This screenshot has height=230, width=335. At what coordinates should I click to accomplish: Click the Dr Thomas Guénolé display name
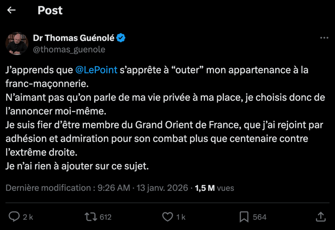(x=74, y=38)
